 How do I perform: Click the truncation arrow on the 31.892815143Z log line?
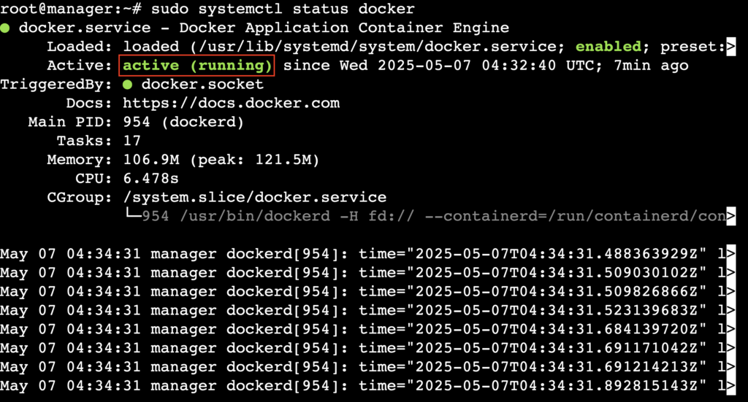pos(730,386)
